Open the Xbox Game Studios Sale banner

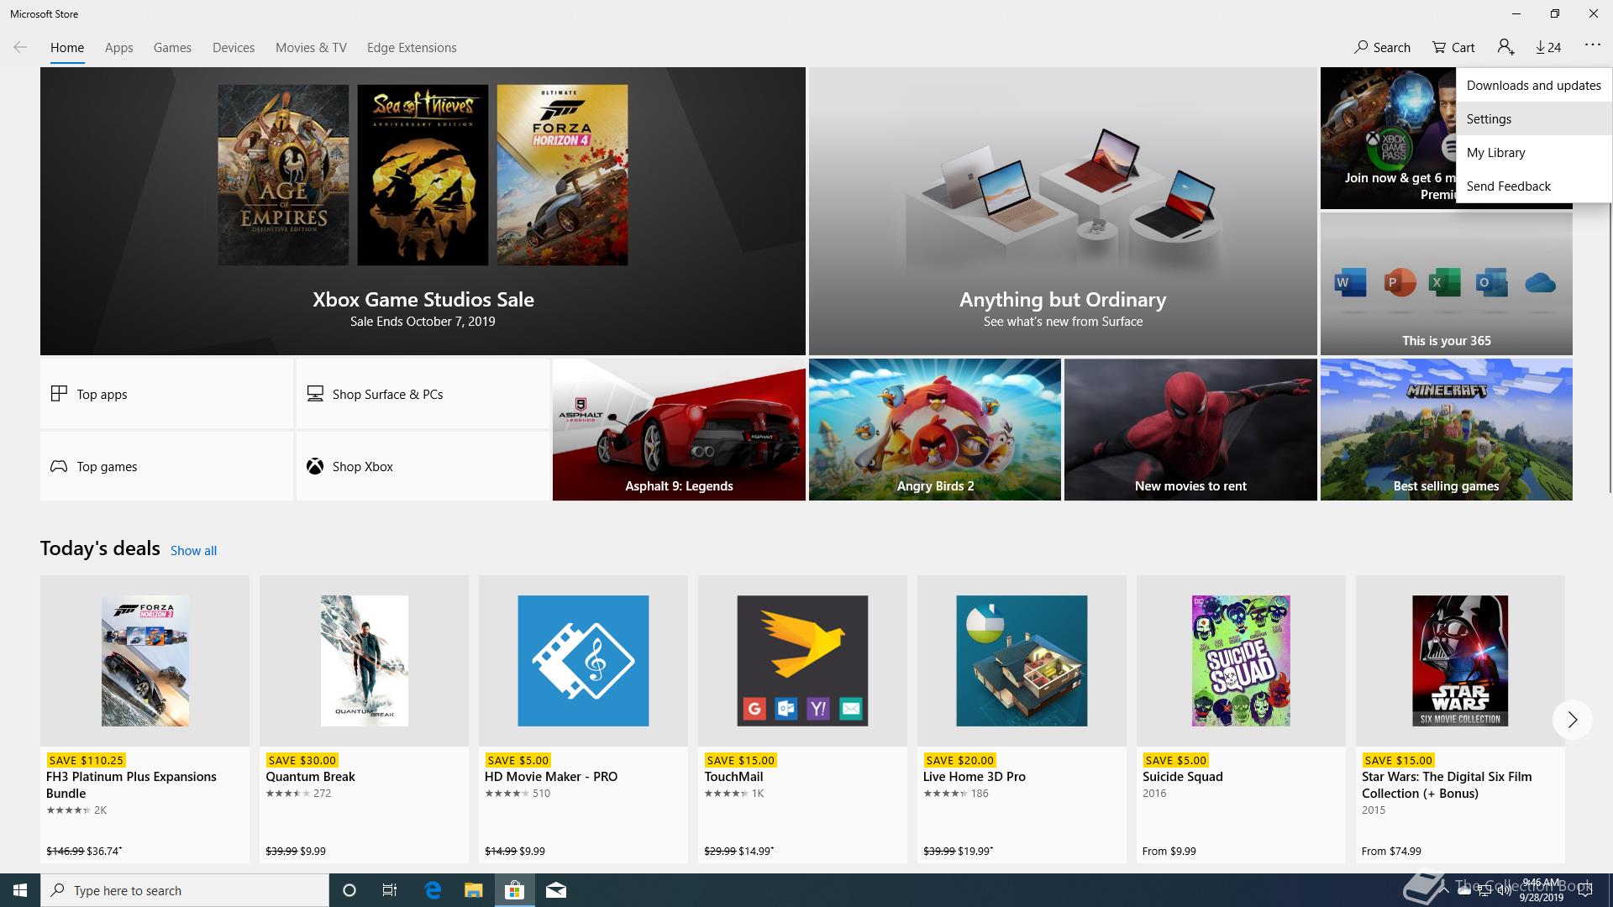pos(423,211)
